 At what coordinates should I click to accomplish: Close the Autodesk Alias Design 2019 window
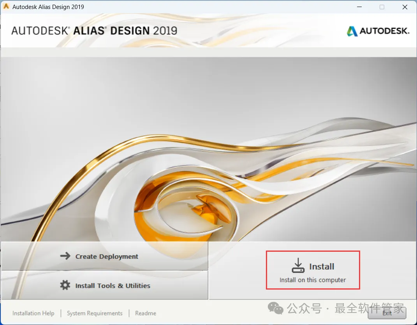[x=405, y=7]
